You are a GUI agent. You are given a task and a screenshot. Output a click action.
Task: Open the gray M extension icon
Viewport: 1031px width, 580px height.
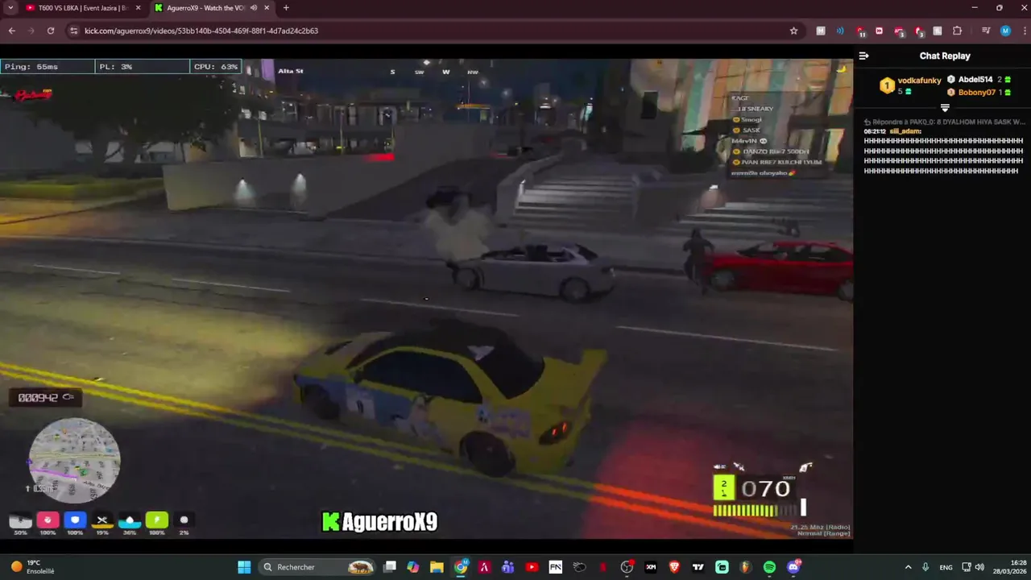click(821, 31)
